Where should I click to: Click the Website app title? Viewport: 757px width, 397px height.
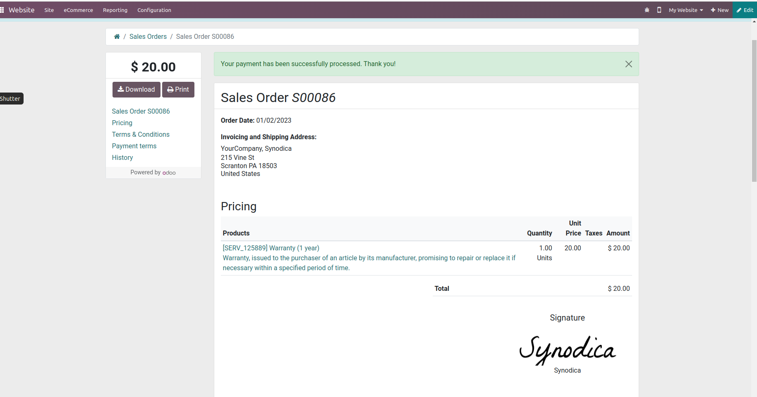click(x=22, y=10)
